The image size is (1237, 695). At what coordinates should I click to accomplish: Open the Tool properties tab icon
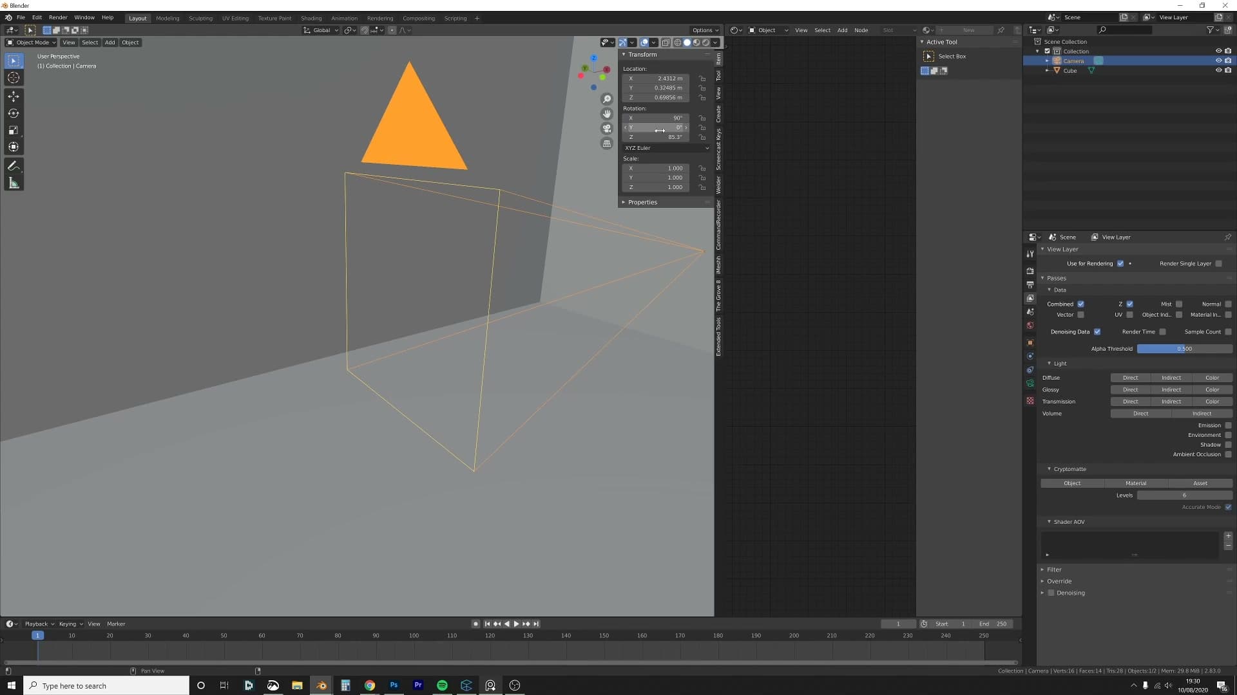click(x=1030, y=254)
